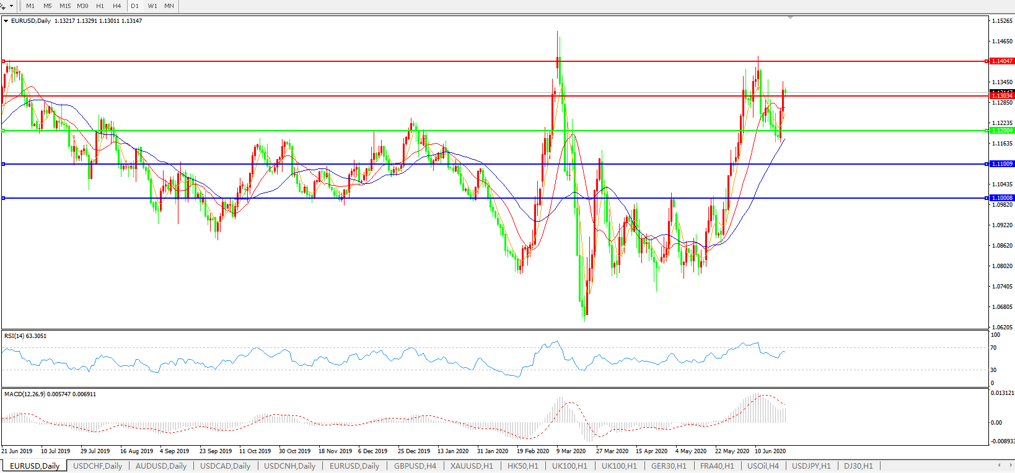Toggle the M1 timeframe

[30, 6]
